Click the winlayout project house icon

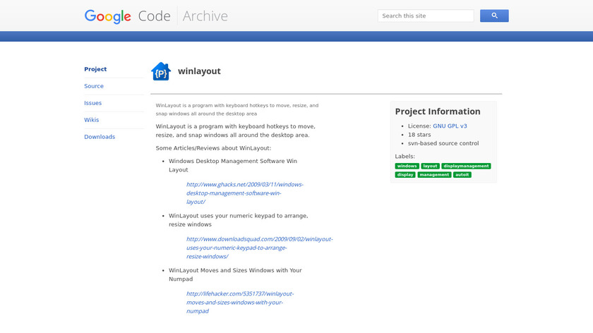161,71
